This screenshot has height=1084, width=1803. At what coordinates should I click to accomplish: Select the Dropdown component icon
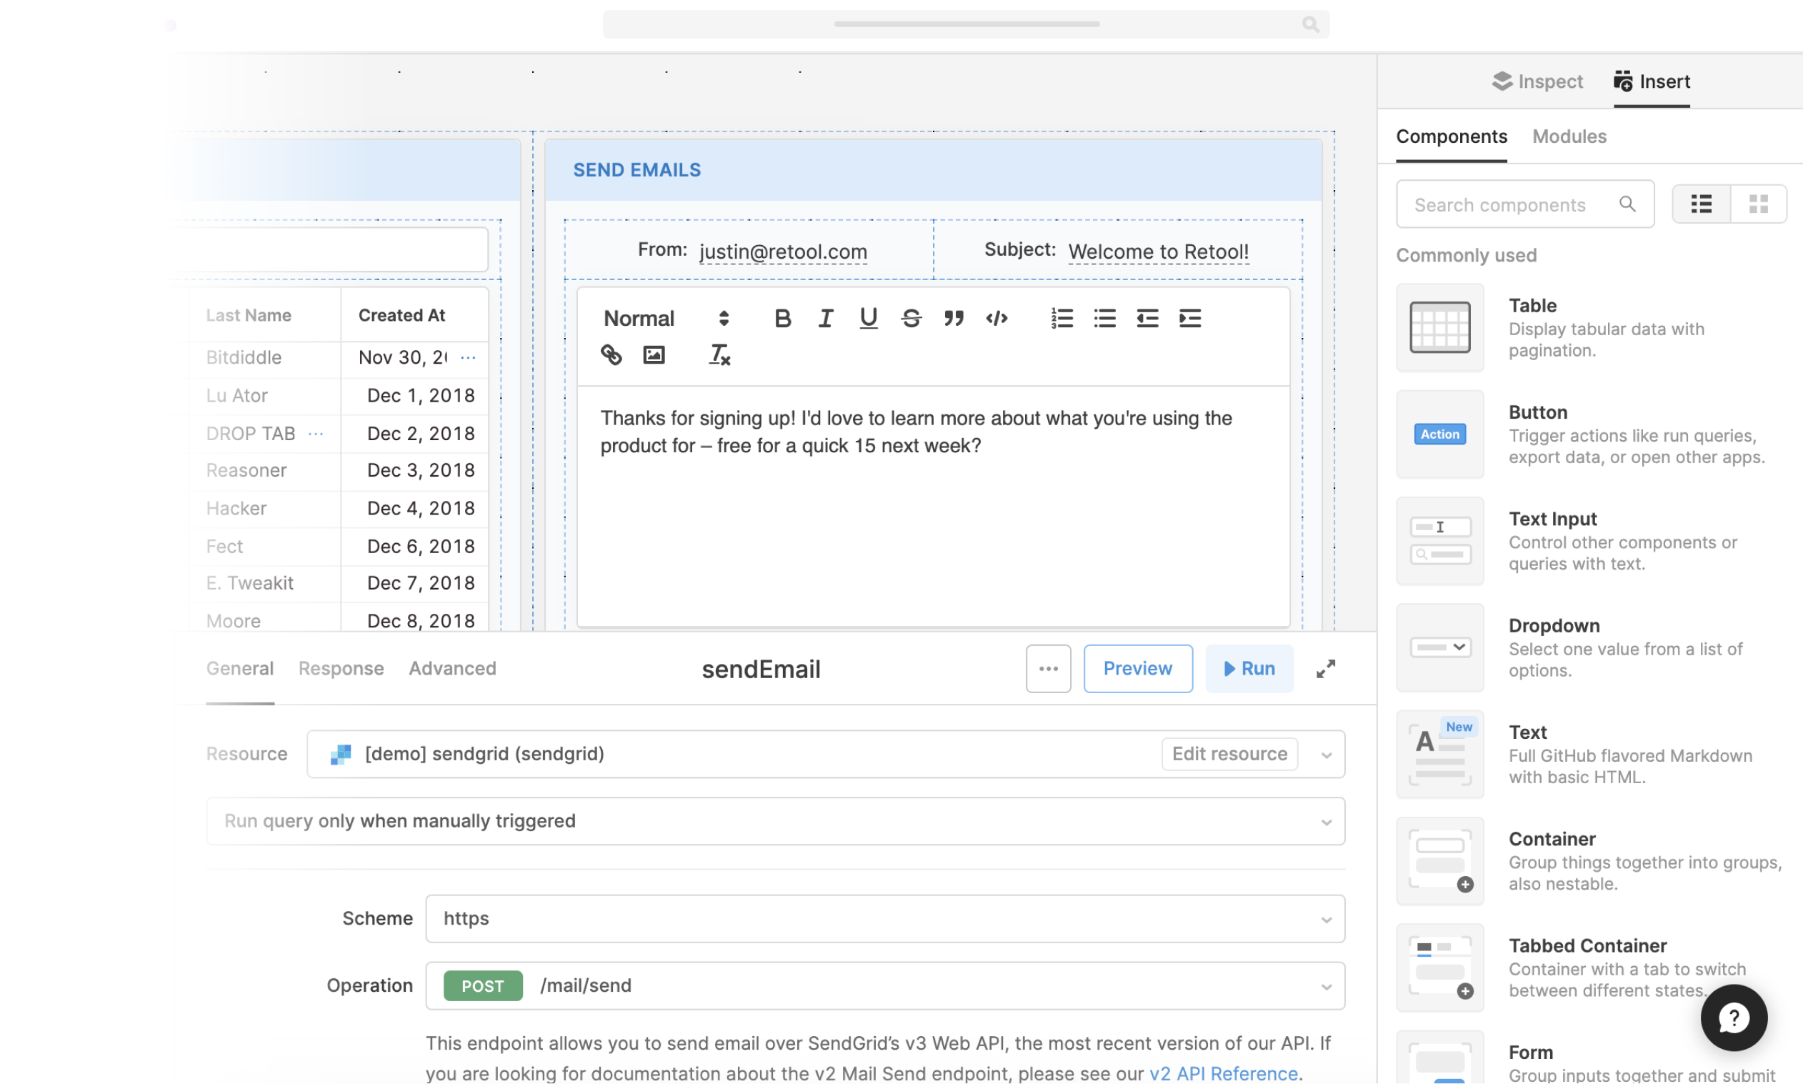1439,647
